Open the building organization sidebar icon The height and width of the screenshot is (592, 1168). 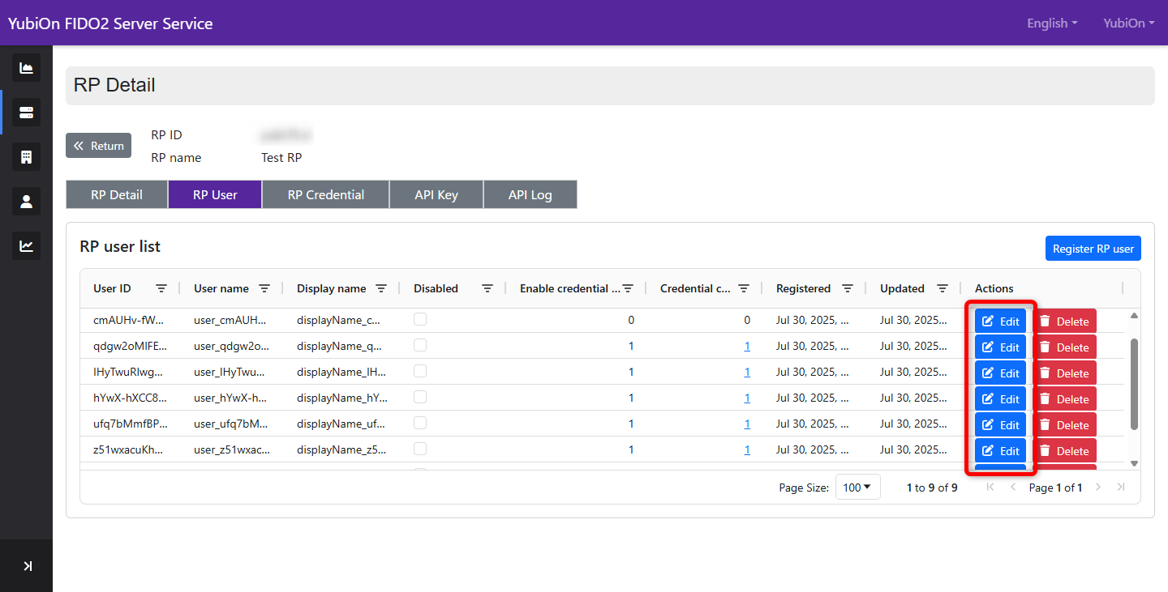(26, 157)
